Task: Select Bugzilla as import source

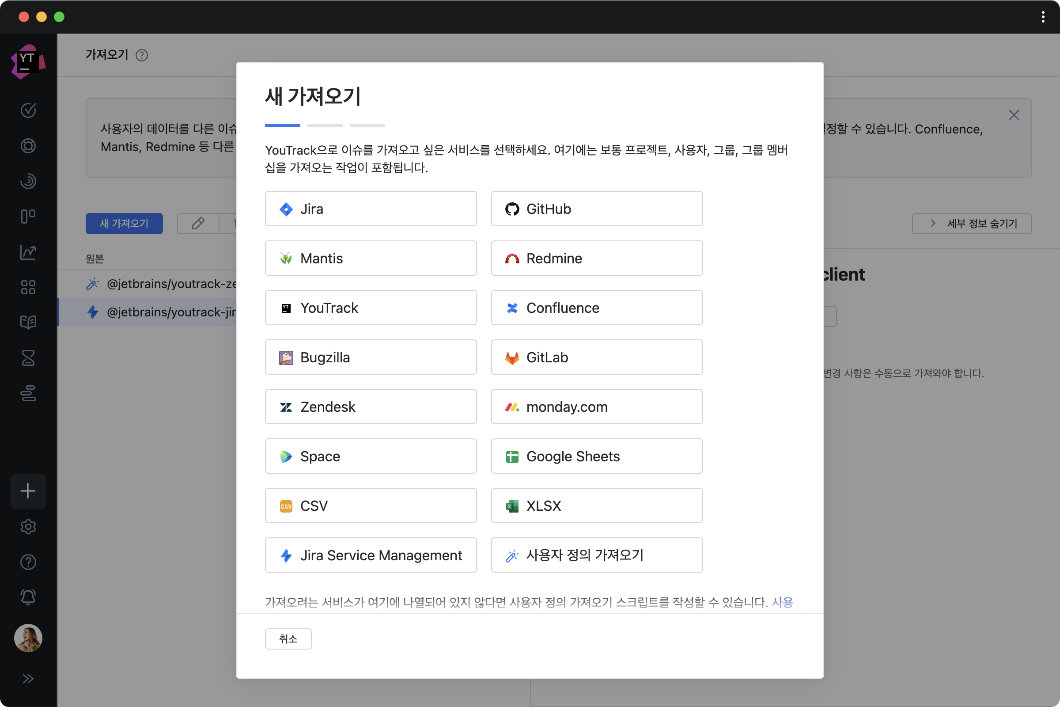Action: [371, 357]
